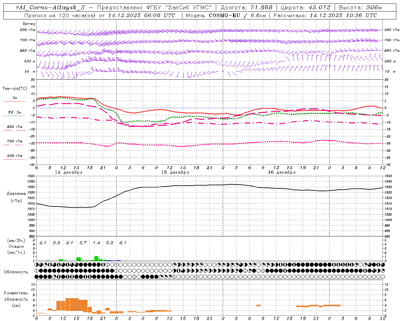
Task: Select forecast start time 14.12.2025 06:00 UTC
Action: pos(142,15)
